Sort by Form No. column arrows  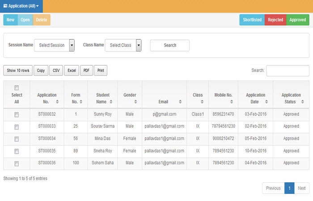pyautogui.click(x=81, y=102)
